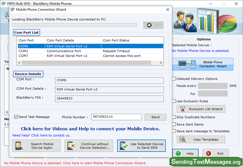This screenshot has width=243, height=167.
Task: Select the COM6 row in Com Port list
Action: click(91, 46)
